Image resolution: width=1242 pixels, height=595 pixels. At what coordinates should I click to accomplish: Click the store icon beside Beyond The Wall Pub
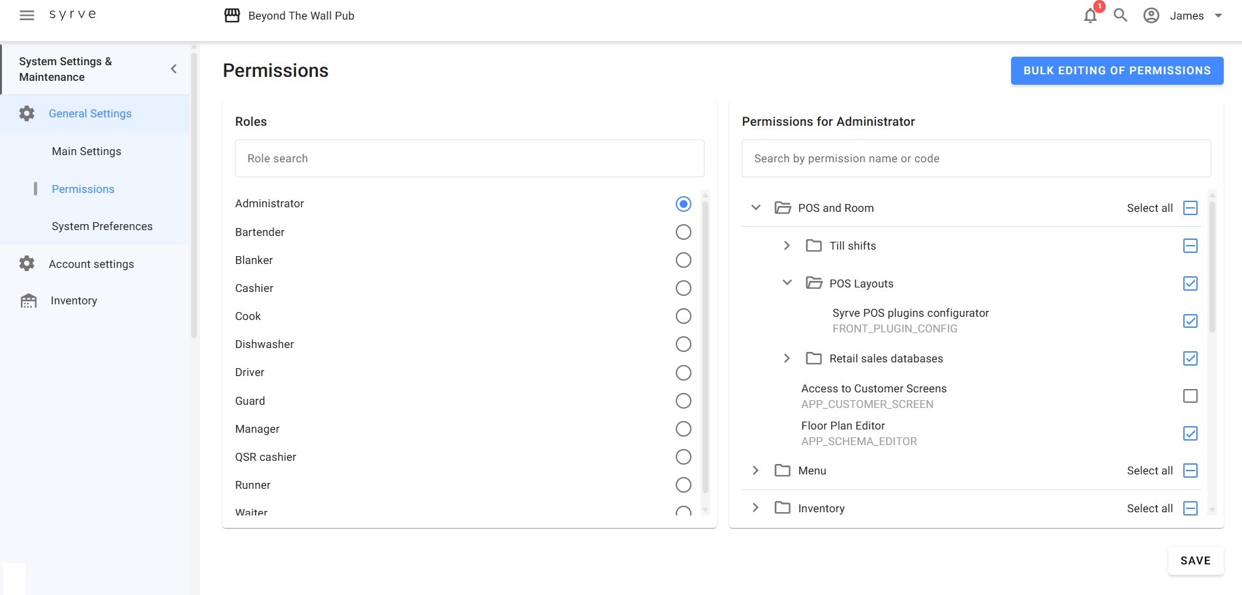click(232, 15)
